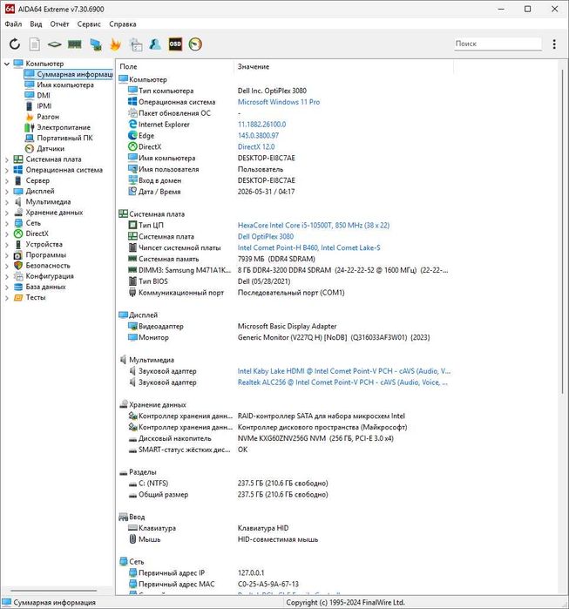Select the C: (NTFS) partition row
The image size is (569, 609).
[285, 484]
